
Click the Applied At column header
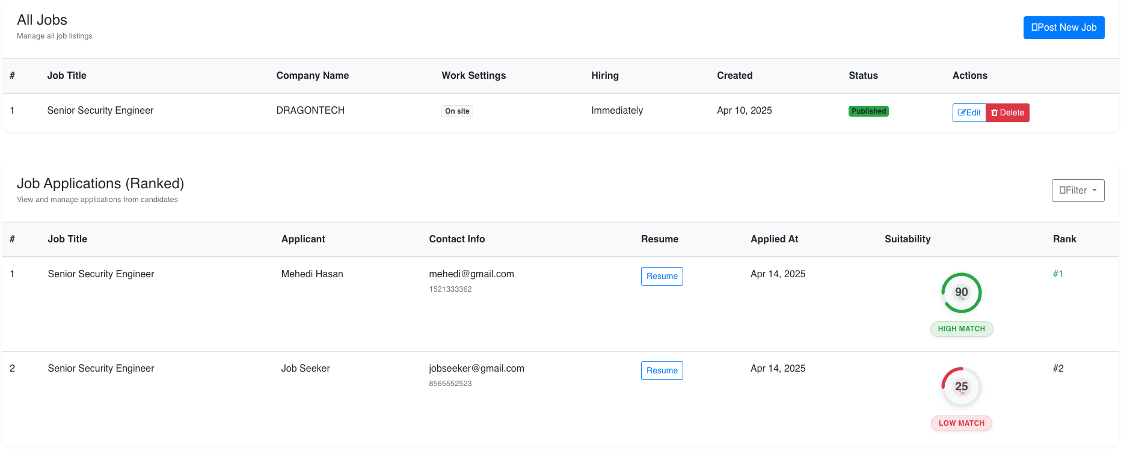[774, 239]
